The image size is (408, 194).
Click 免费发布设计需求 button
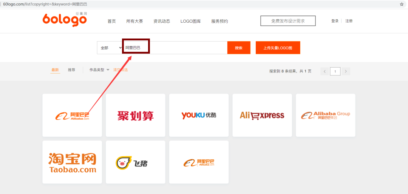(x=288, y=21)
